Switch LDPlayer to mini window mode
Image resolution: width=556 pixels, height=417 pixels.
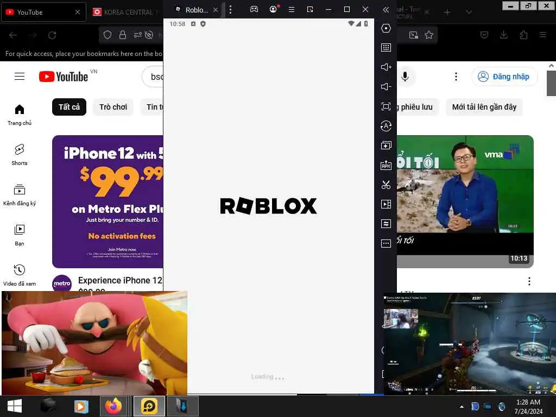310,10
